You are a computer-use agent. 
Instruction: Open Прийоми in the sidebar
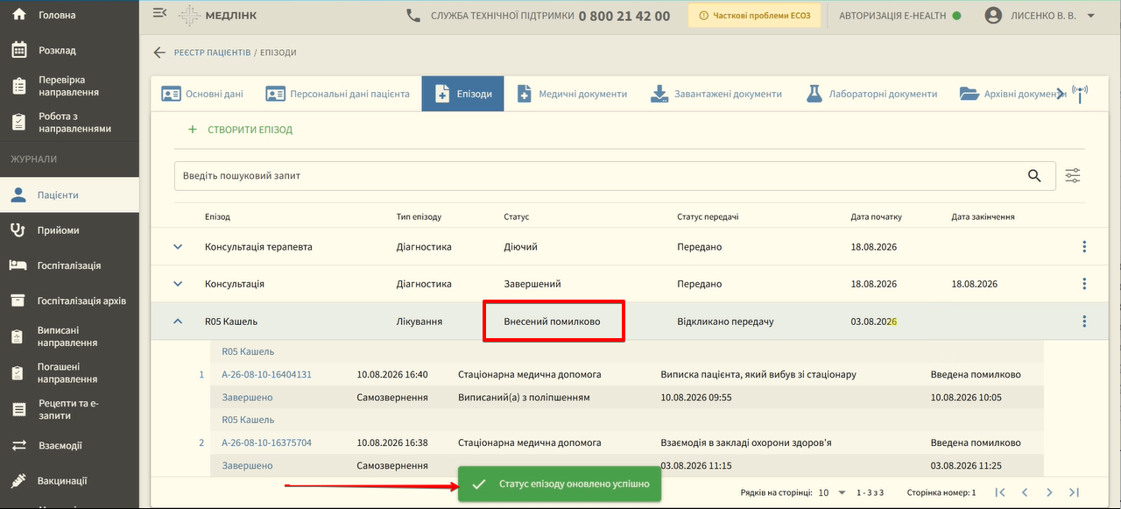click(69, 230)
